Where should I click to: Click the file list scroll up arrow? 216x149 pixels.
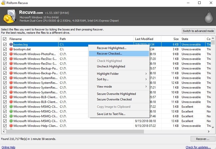tap(213, 38)
